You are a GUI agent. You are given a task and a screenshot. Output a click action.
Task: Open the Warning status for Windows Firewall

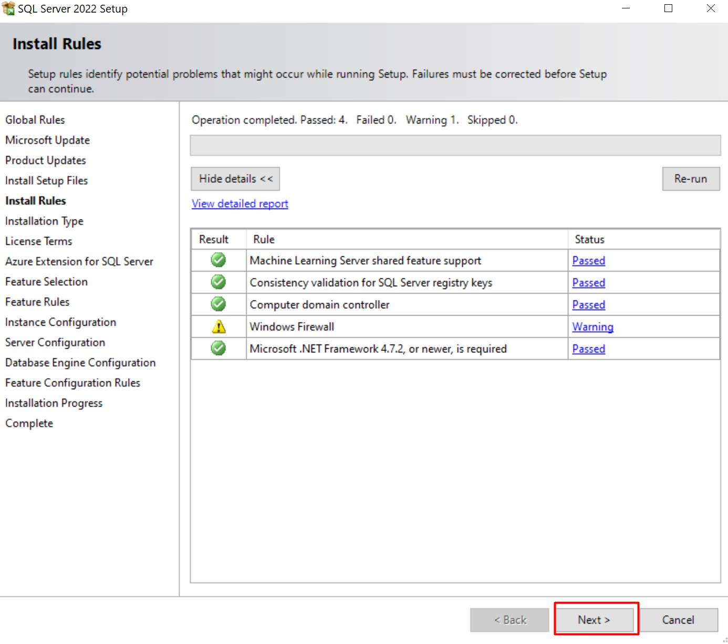593,327
